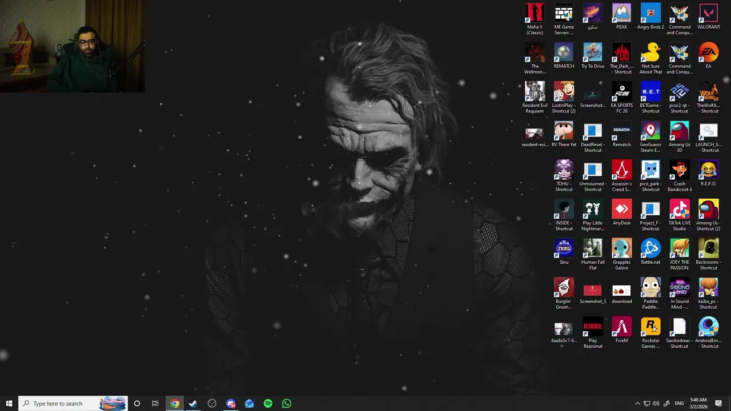The height and width of the screenshot is (411, 731).
Task: Open WhatsApp from the taskbar
Action: [287, 404]
